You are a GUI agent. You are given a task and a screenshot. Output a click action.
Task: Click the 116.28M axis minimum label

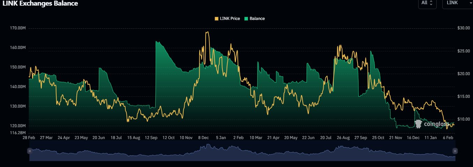coord(18,133)
